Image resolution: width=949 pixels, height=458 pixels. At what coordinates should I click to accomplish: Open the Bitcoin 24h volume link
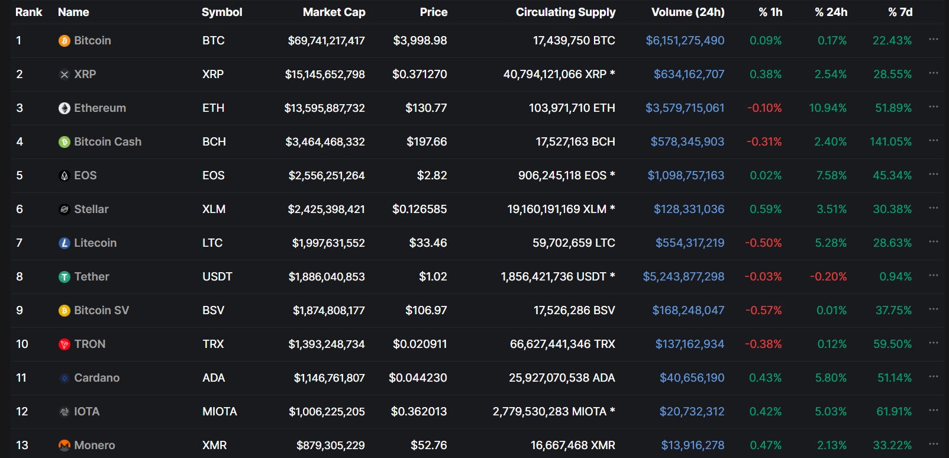(685, 41)
